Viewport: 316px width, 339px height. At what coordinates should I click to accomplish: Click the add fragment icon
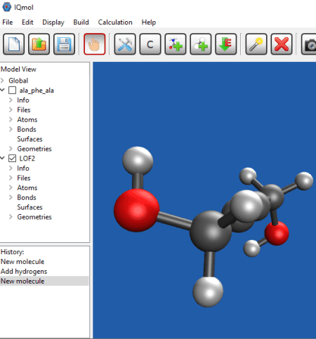176,44
